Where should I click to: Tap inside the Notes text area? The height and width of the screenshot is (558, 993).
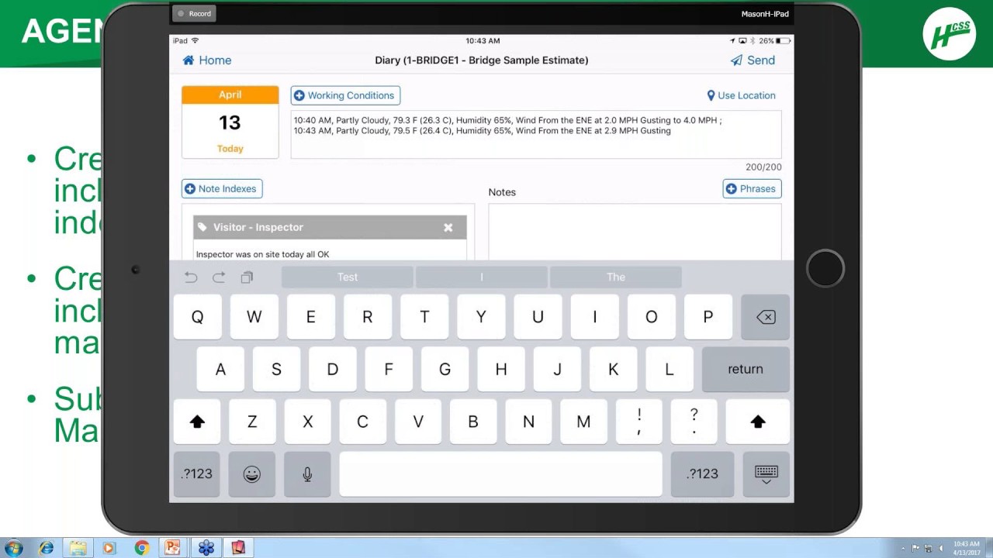635,232
